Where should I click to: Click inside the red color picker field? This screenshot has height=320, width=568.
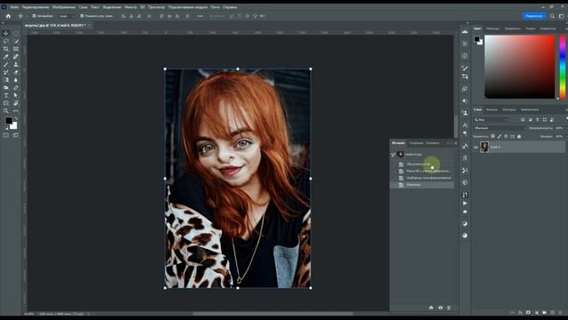519,67
